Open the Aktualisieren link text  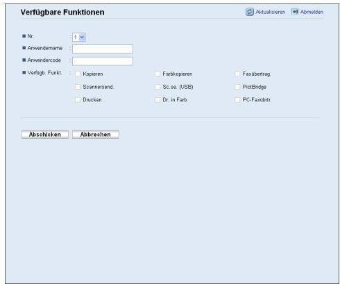coord(270,12)
